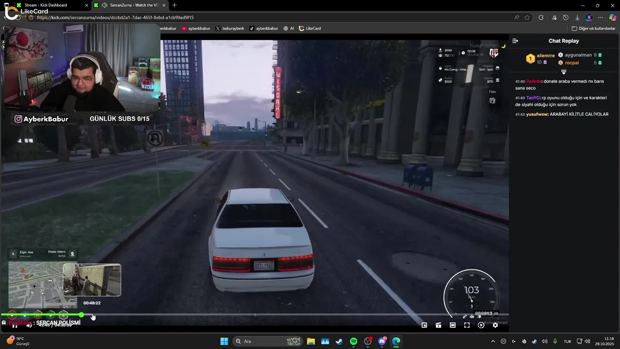Pause the video with the player pause button
Image resolution: width=620 pixels, height=349 pixels.
(15, 325)
